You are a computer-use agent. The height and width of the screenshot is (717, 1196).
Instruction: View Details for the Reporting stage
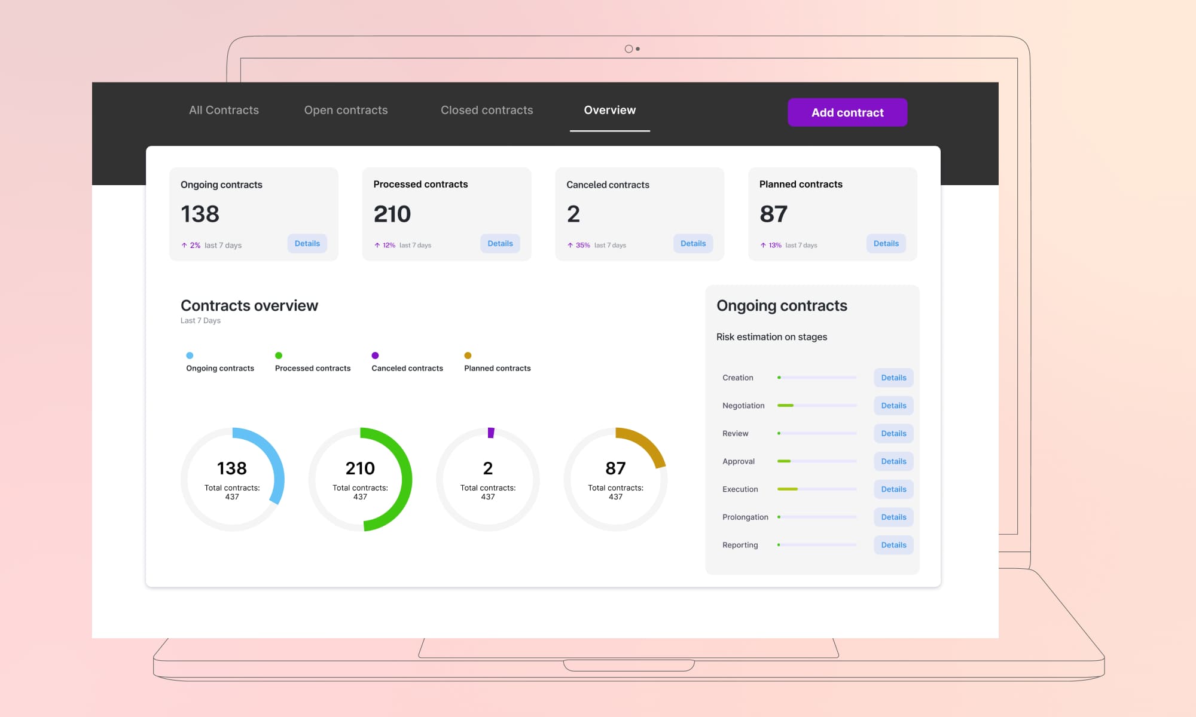tap(893, 545)
